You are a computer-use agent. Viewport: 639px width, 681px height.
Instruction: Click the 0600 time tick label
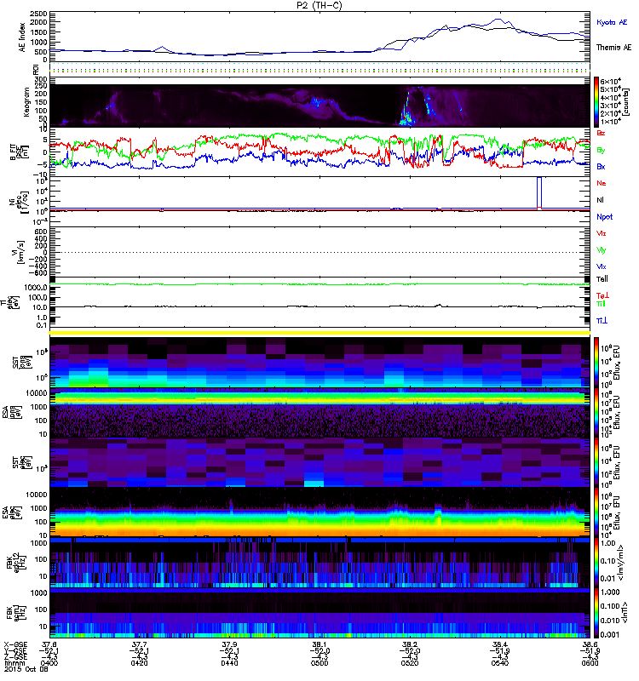click(x=591, y=663)
